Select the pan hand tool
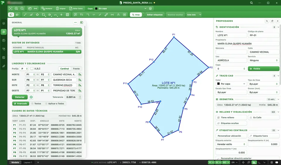The image size is (281, 165). tap(30, 8)
